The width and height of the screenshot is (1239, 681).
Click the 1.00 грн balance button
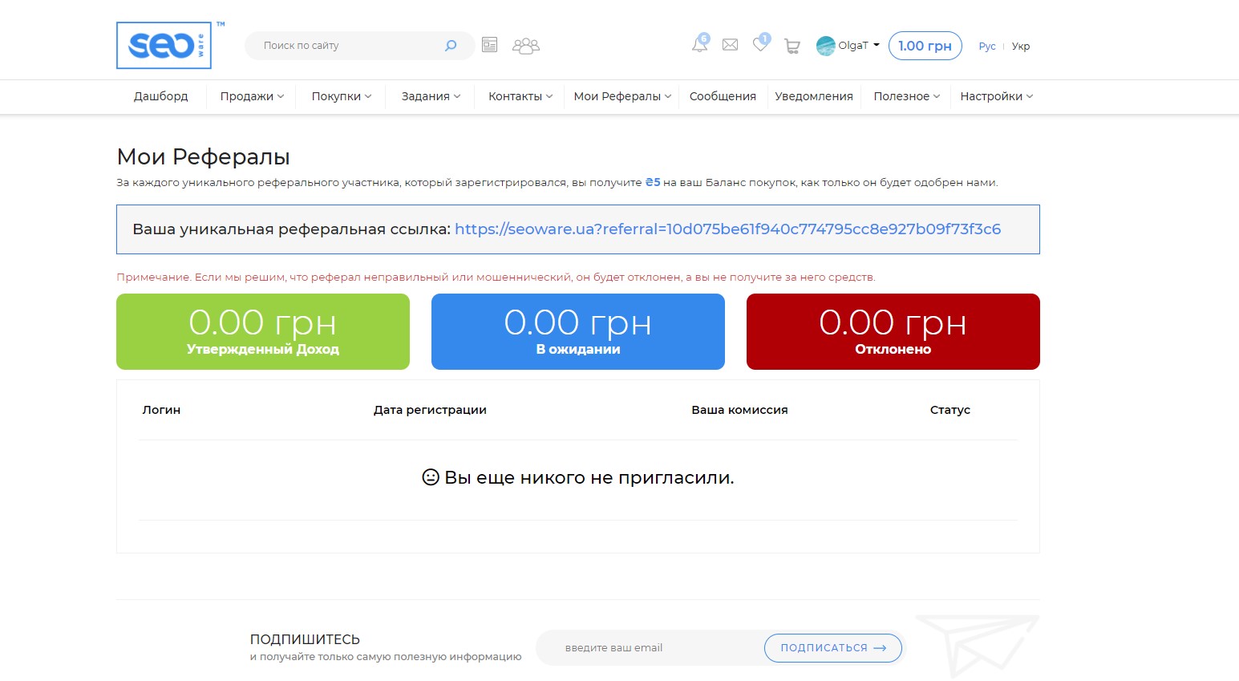point(925,46)
